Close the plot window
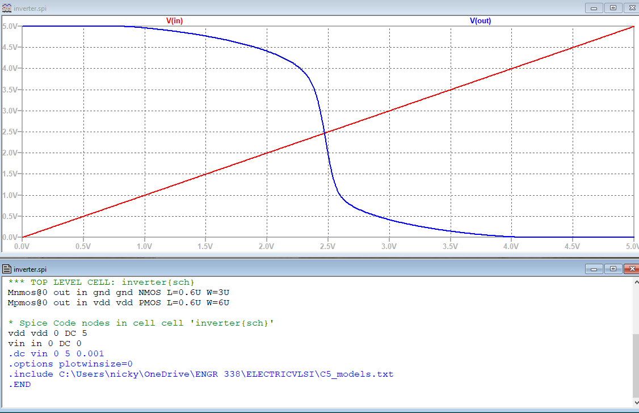The height and width of the screenshot is (413, 639). pyautogui.click(x=631, y=8)
